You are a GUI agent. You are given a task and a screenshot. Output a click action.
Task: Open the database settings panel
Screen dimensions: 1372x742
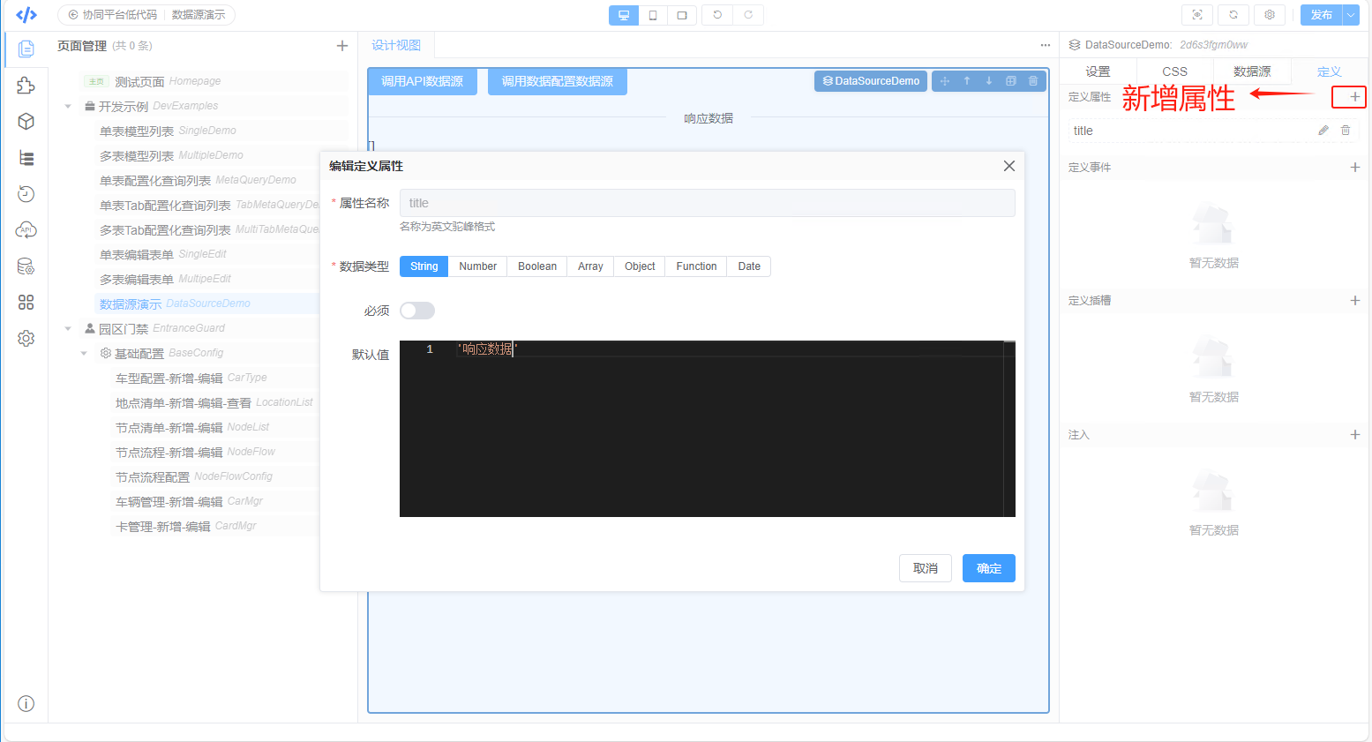[26, 266]
